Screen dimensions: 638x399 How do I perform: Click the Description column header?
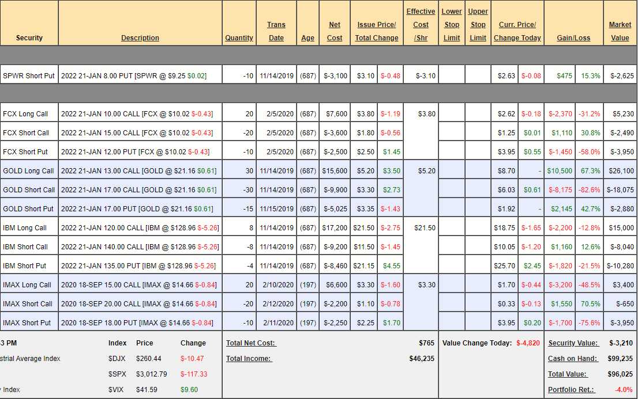tap(140, 38)
